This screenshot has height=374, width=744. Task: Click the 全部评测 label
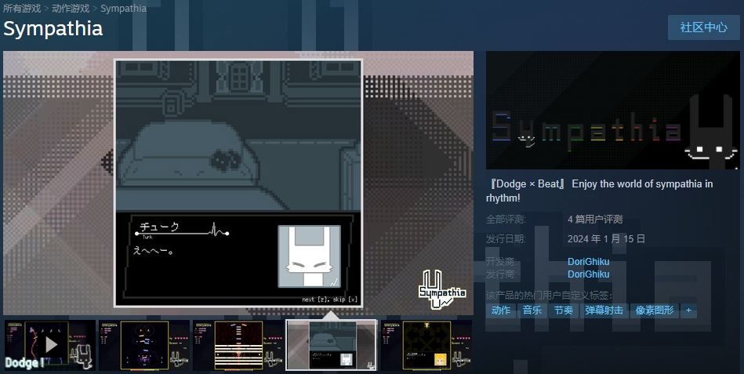[506, 220]
